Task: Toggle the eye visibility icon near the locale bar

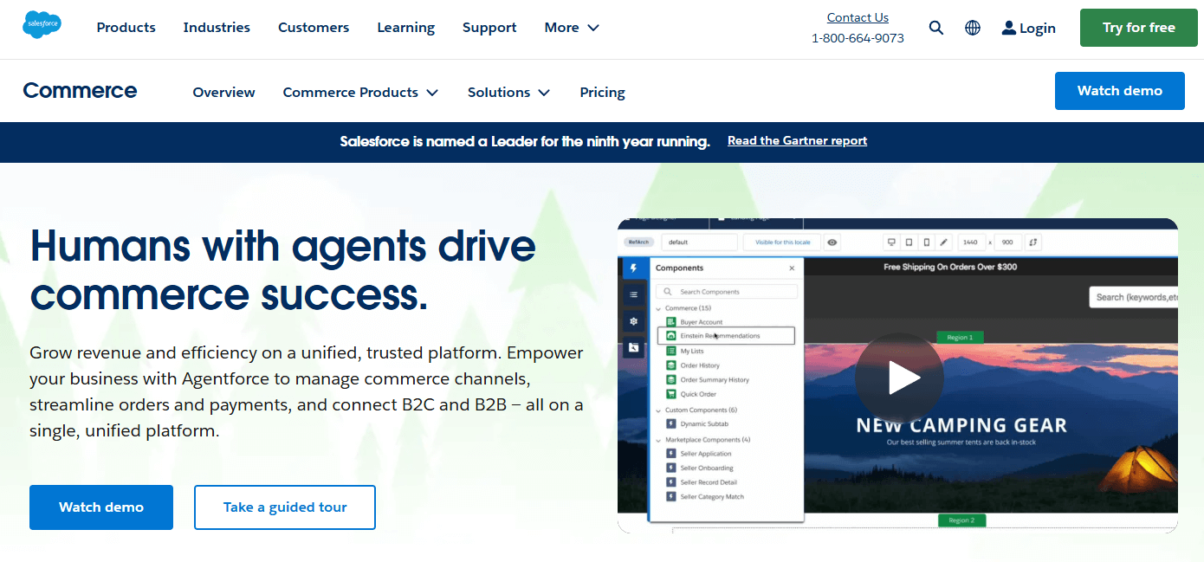Action: tap(832, 242)
